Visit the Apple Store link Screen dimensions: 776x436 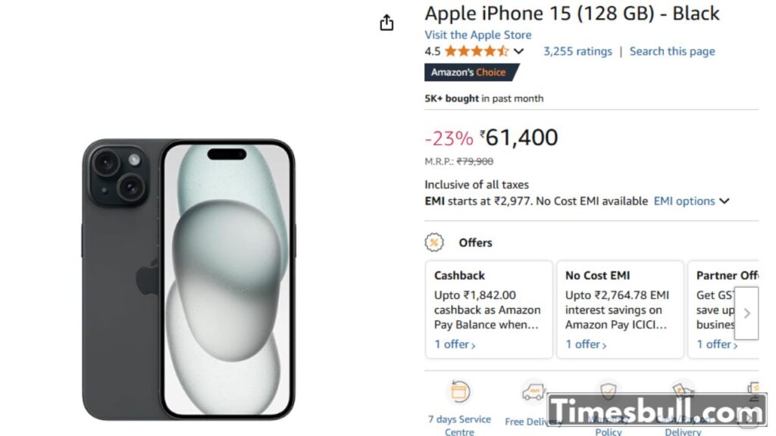477,35
